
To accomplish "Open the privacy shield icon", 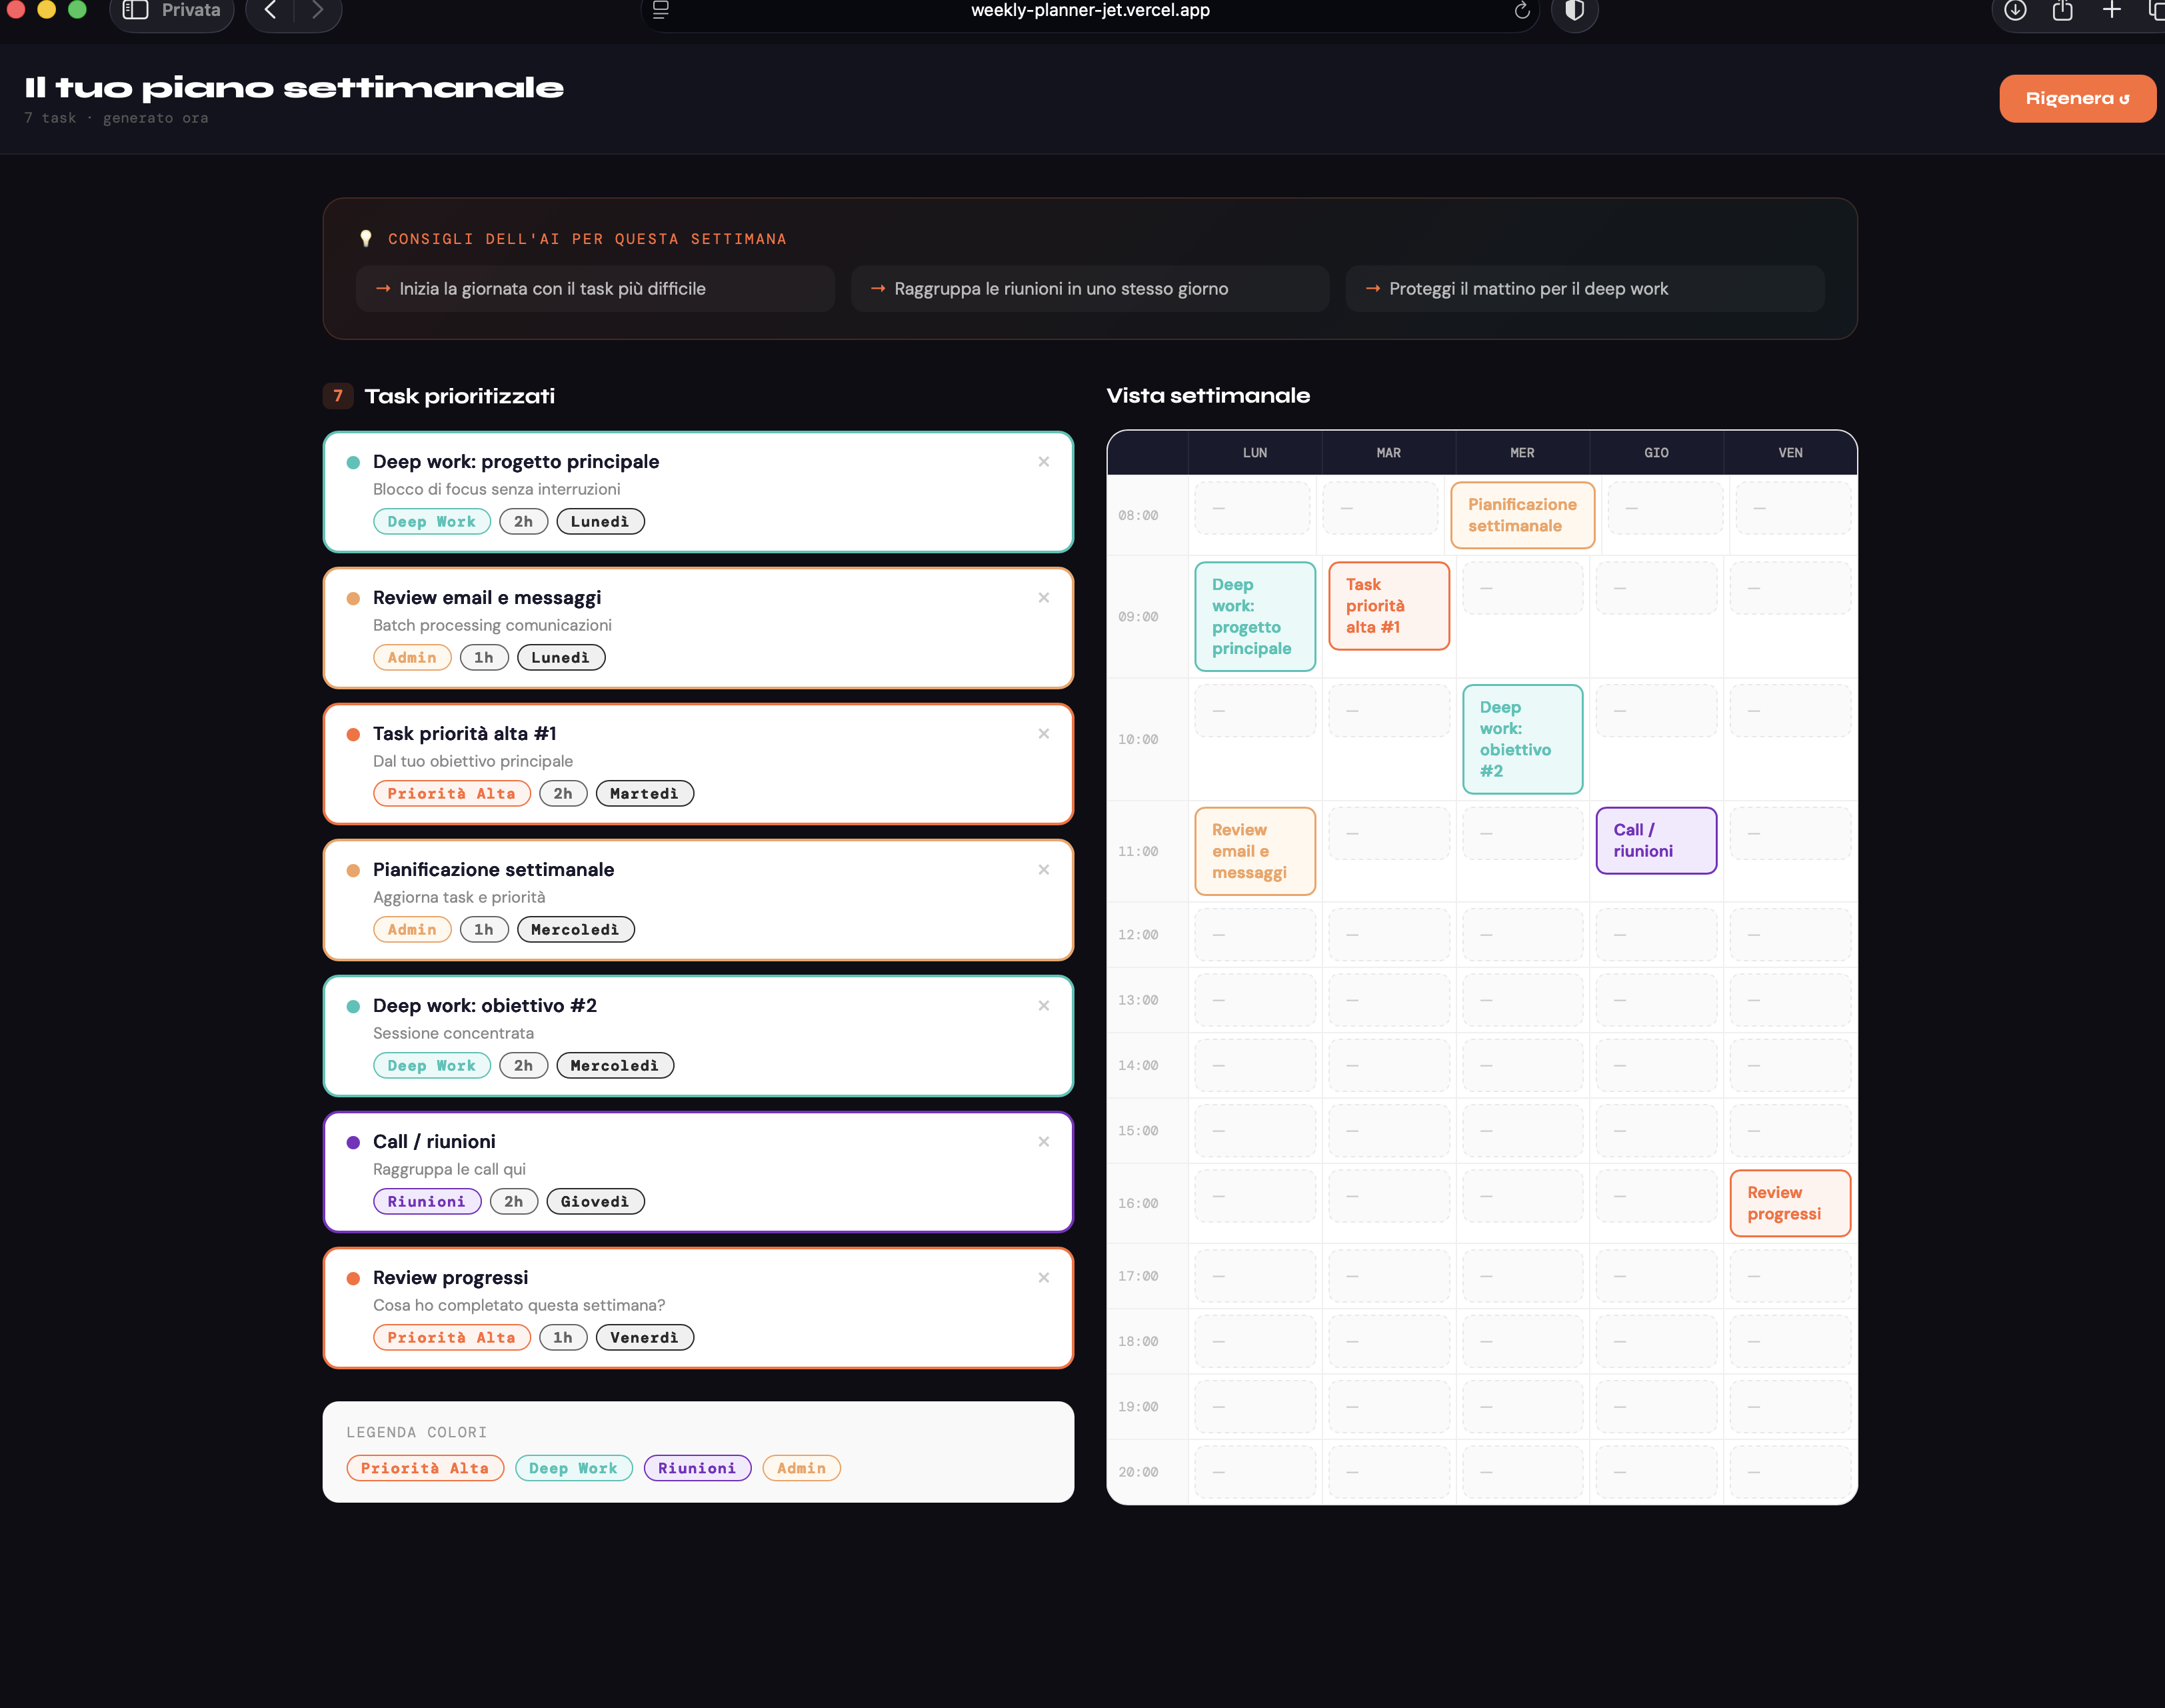I will pyautogui.click(x=1574, y=11).
